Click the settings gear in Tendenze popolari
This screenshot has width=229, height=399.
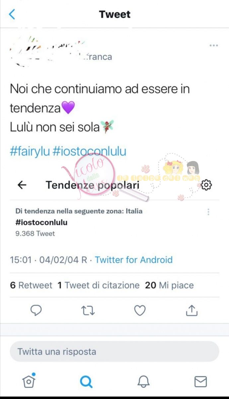(206, 185)
